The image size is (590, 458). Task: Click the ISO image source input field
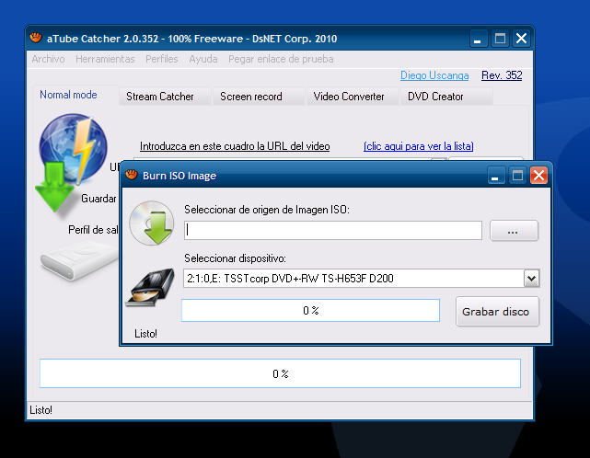tap(333, 231)
